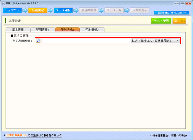Open the 圧着ハガキキット order link
Screen dimensions: 193x140
pos(34,135)
